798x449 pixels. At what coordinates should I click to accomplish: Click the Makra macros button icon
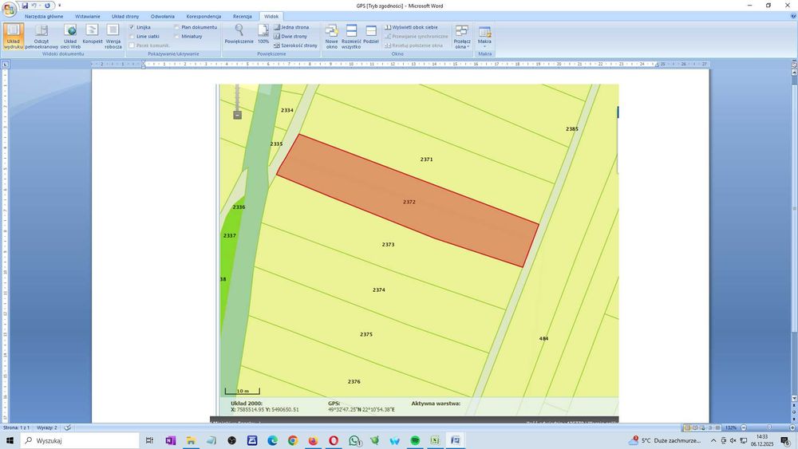(x=484, y=33)
